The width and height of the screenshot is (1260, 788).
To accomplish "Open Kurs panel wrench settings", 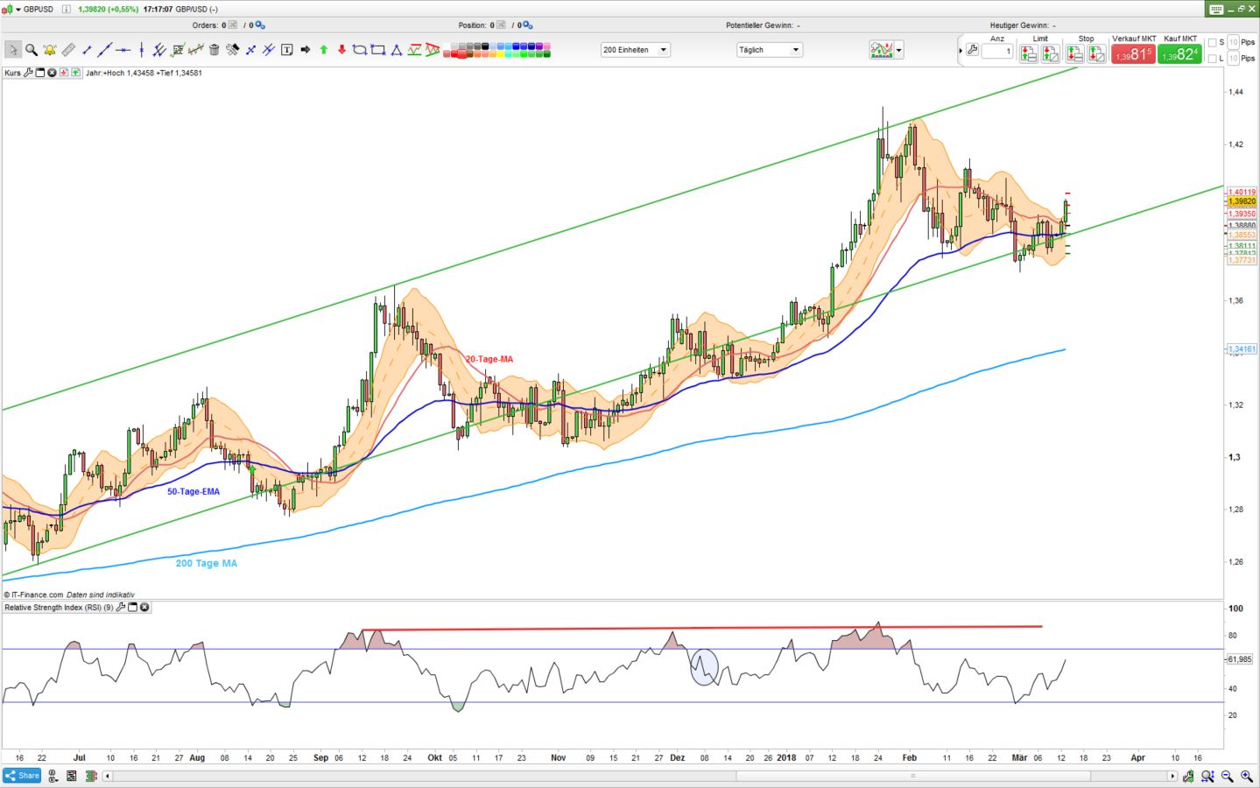I will click(x=29, y=73).
